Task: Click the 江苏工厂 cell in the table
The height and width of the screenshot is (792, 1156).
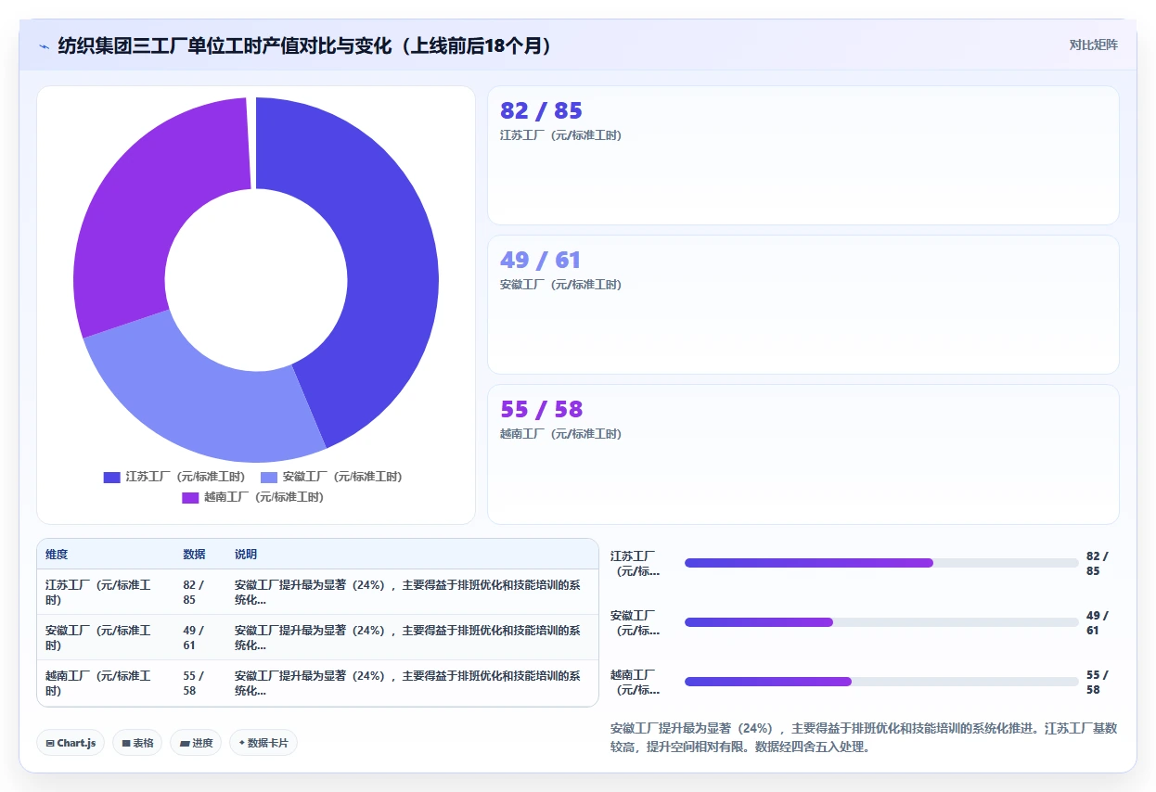Action: coord(106,593)
